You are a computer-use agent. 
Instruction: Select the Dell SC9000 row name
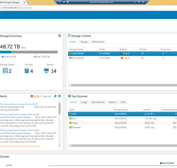point(78,53)
